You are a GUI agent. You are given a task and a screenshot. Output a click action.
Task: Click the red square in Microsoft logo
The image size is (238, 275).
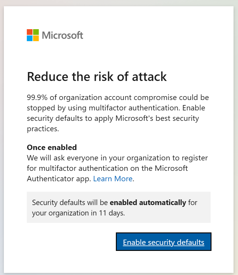tap(30, 32)
